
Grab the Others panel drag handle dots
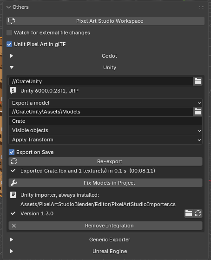(202, 7)
